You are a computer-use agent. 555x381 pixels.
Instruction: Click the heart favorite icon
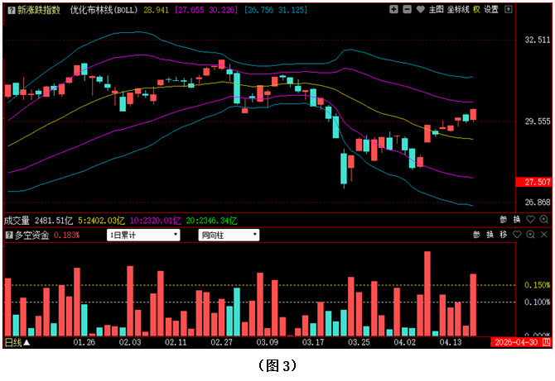(x=421, y=9)
